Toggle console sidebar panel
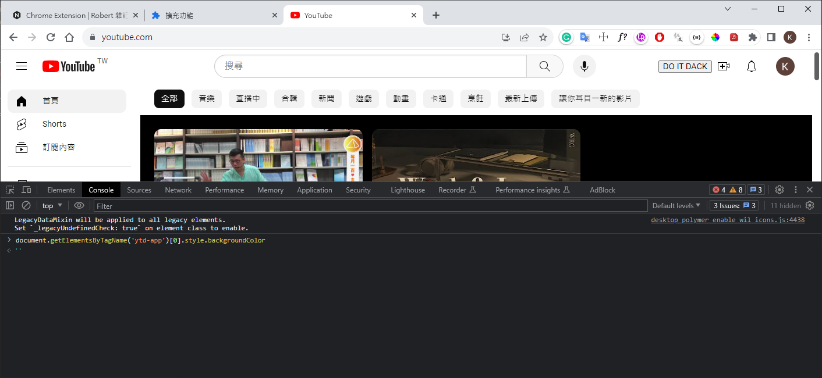 pos(10,205)
